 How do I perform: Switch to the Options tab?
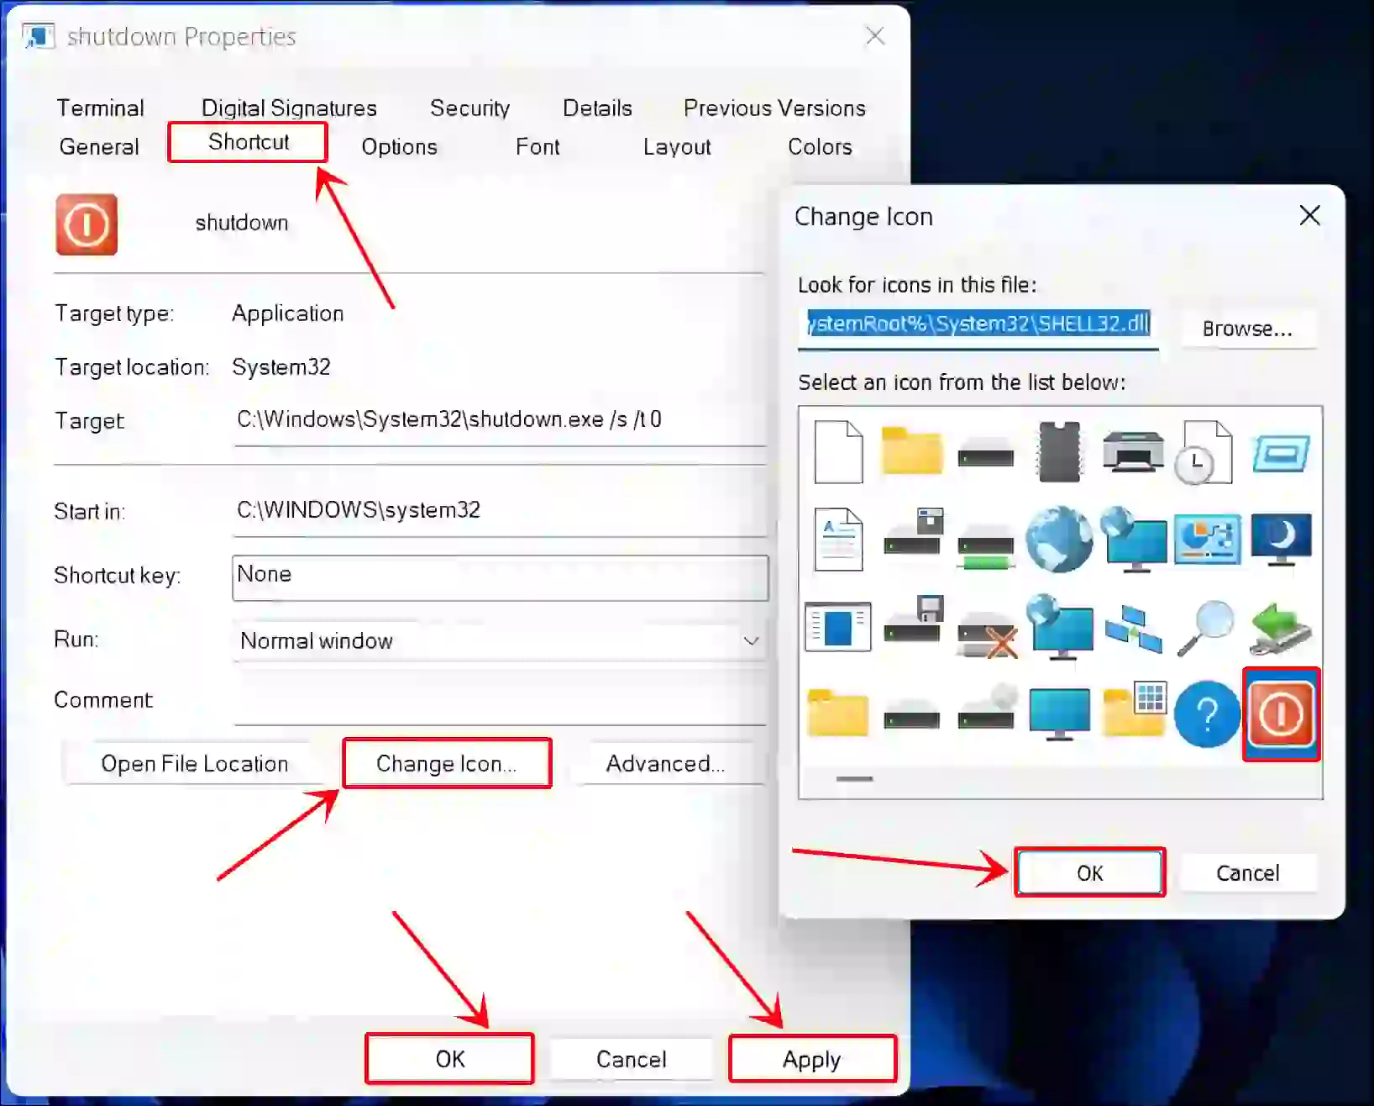pyautogui.click(x=400, y=146)
